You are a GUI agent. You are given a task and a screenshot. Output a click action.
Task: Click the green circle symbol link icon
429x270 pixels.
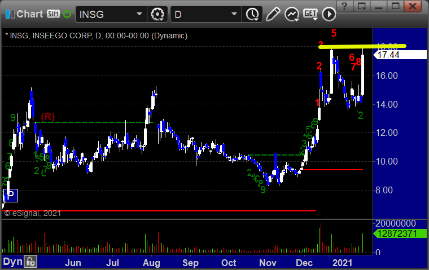67,14
